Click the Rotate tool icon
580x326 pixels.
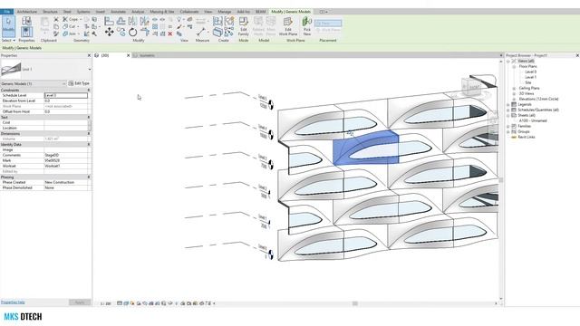pos(133,33)
